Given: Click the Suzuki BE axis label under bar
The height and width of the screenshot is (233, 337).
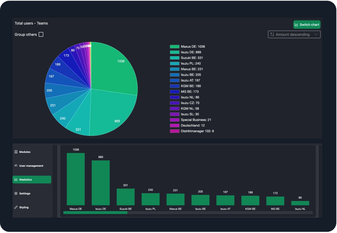Looking at the screenshot, I should click(126, 209).
